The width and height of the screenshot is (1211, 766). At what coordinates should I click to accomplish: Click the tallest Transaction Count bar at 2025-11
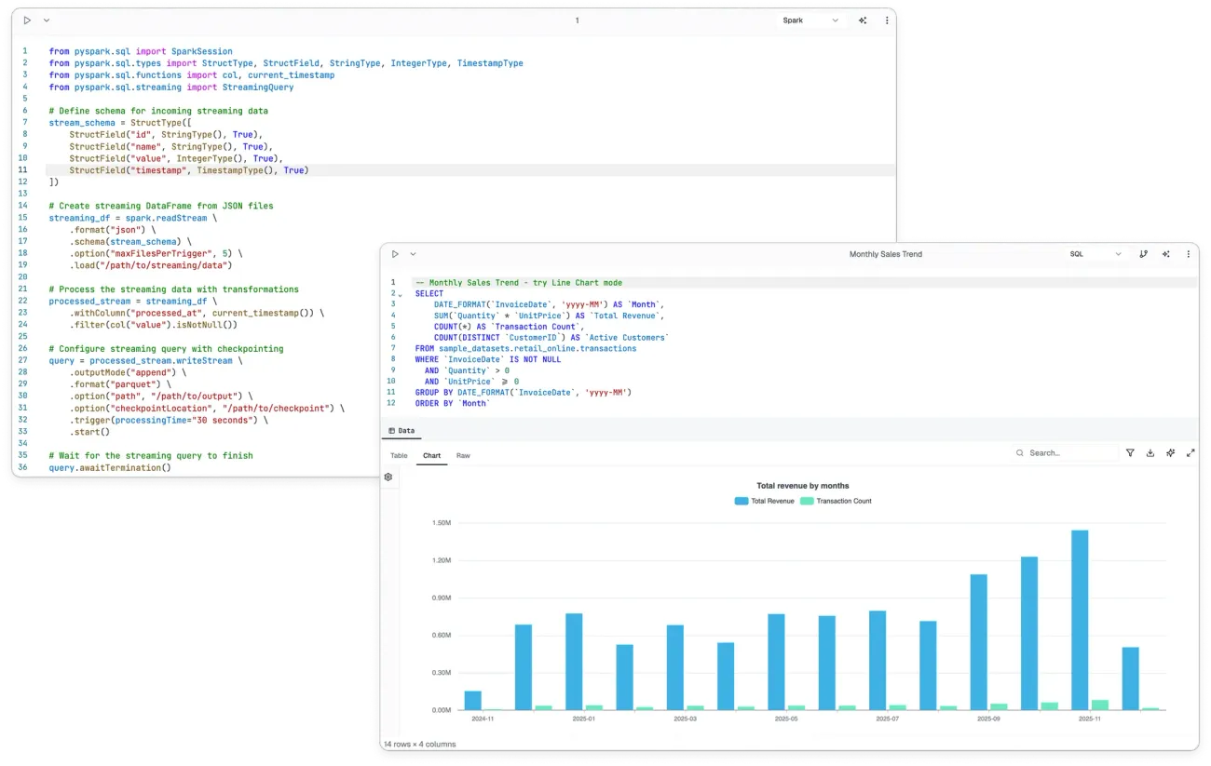point(1099,706)
